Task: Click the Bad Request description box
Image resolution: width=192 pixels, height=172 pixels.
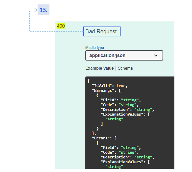Action: (102, 32)
